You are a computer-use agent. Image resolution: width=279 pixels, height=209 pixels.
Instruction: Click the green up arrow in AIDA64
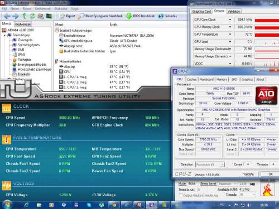(x=24, y=16)
